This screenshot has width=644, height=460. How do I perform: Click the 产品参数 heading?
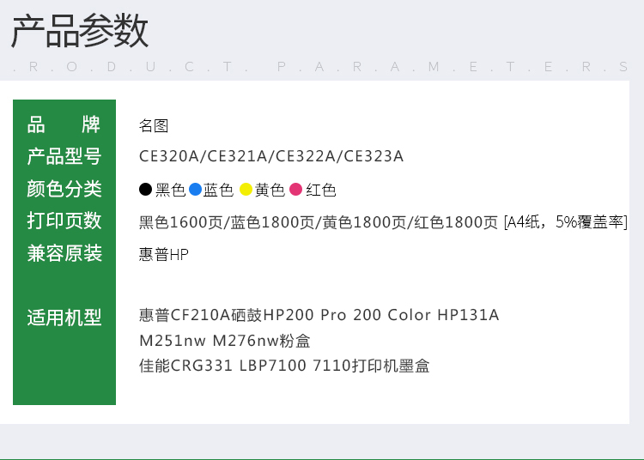point(80,33)
